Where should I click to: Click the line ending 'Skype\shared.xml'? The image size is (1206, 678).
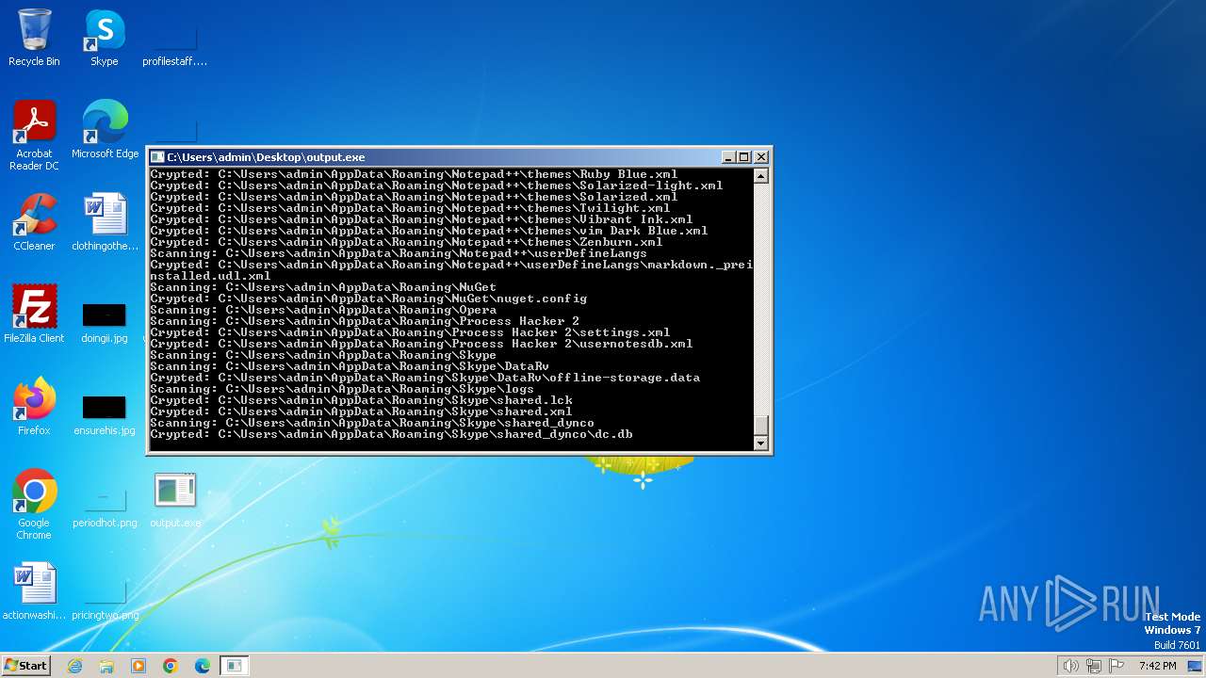click(x=361, y=412)
